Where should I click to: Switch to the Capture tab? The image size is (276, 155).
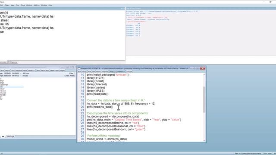[x=13, y=62]
